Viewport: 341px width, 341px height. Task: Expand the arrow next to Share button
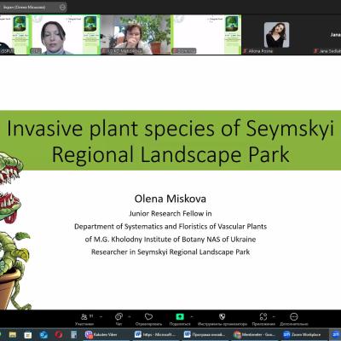(192, 316)
